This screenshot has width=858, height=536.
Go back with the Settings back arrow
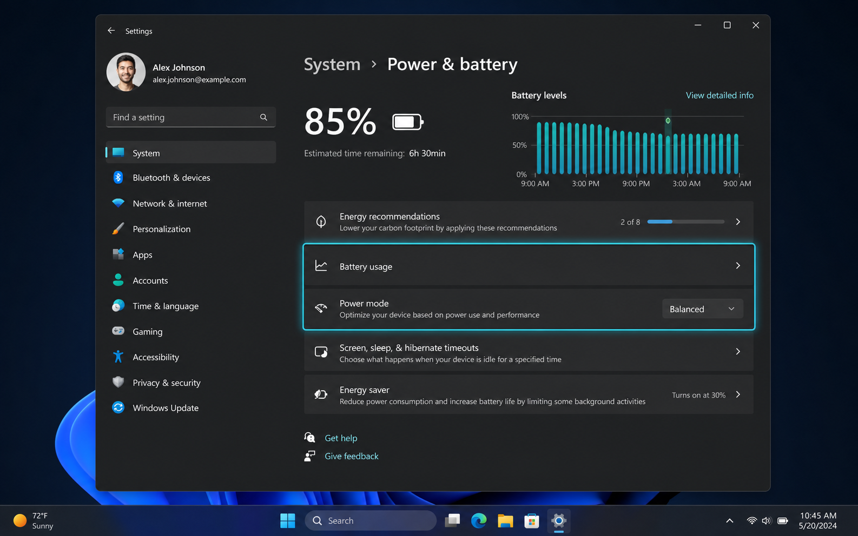coord(111,31)
